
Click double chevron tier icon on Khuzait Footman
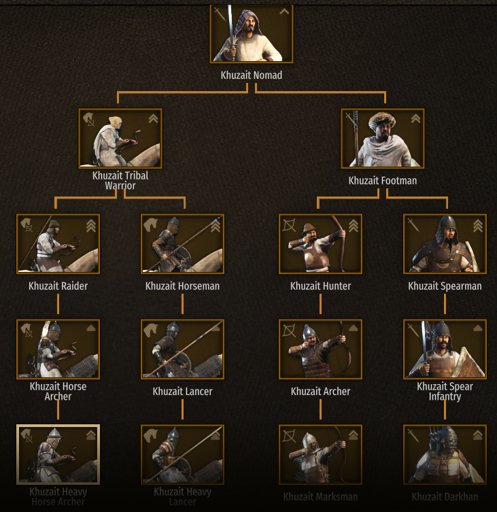pyautogui.click(x=415, y=118)
